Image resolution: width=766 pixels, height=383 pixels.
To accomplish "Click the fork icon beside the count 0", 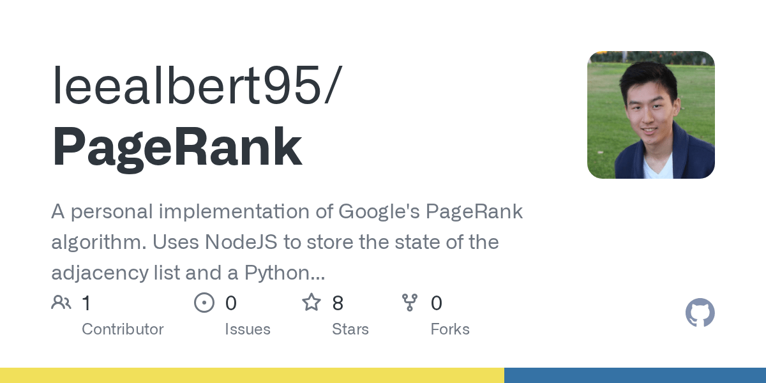I will point(410,302).
